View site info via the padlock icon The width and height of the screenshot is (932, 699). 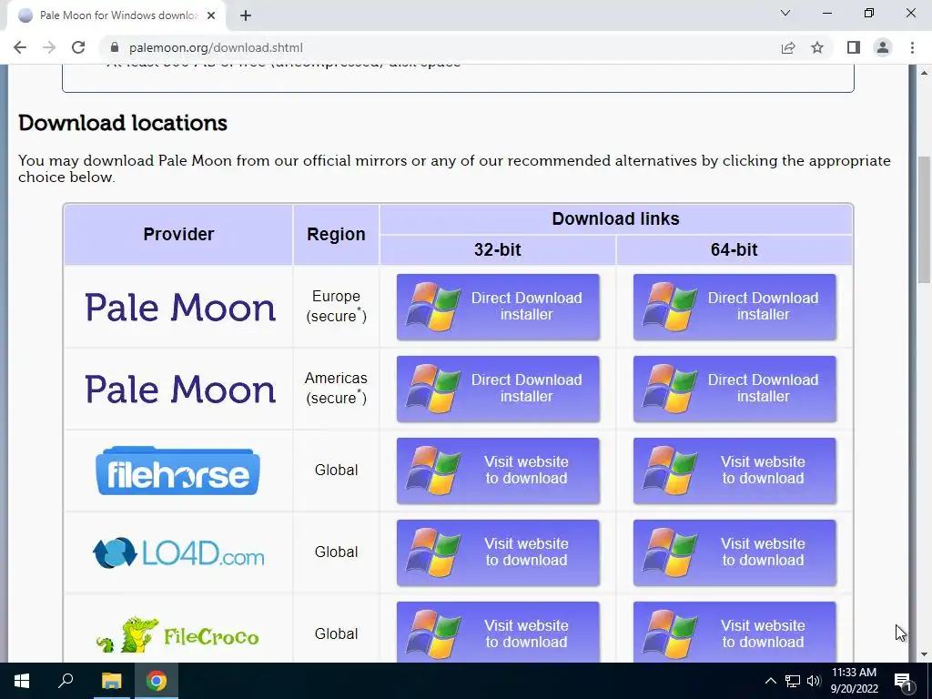[115, 47]
